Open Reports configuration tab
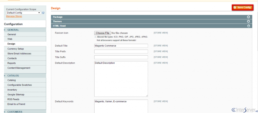Screen dimensions: 258x113 coord(25,63)
